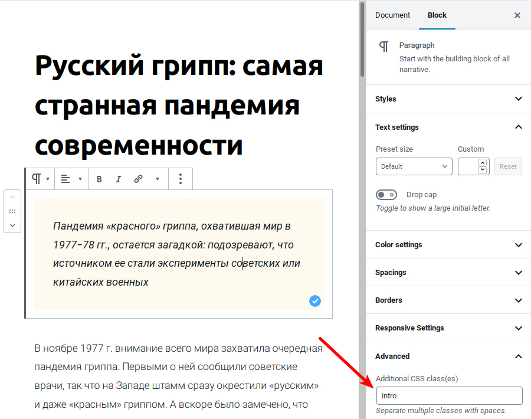Open more rich text controls dropdown

pyautogui.click(x=158, y=179)
